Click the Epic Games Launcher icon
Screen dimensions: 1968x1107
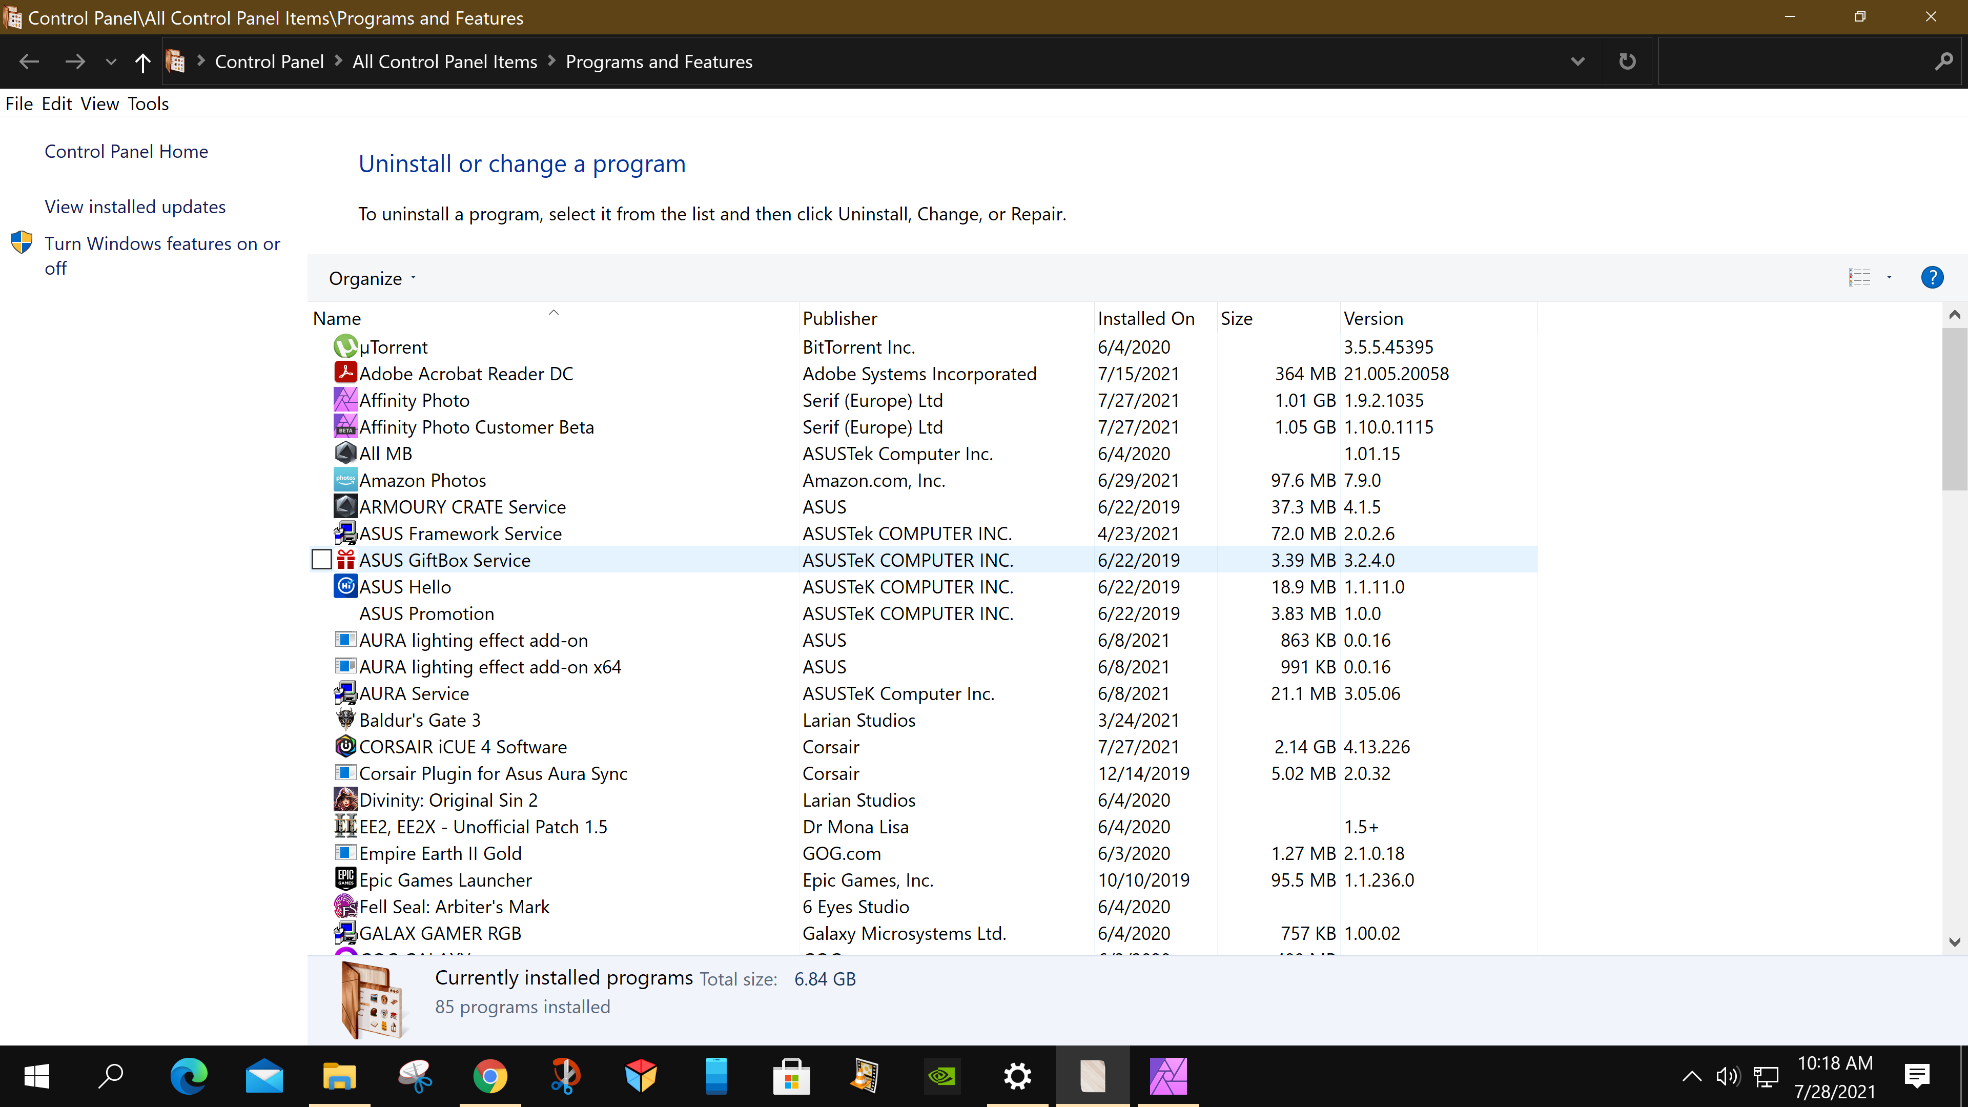[x=345, y=879]
